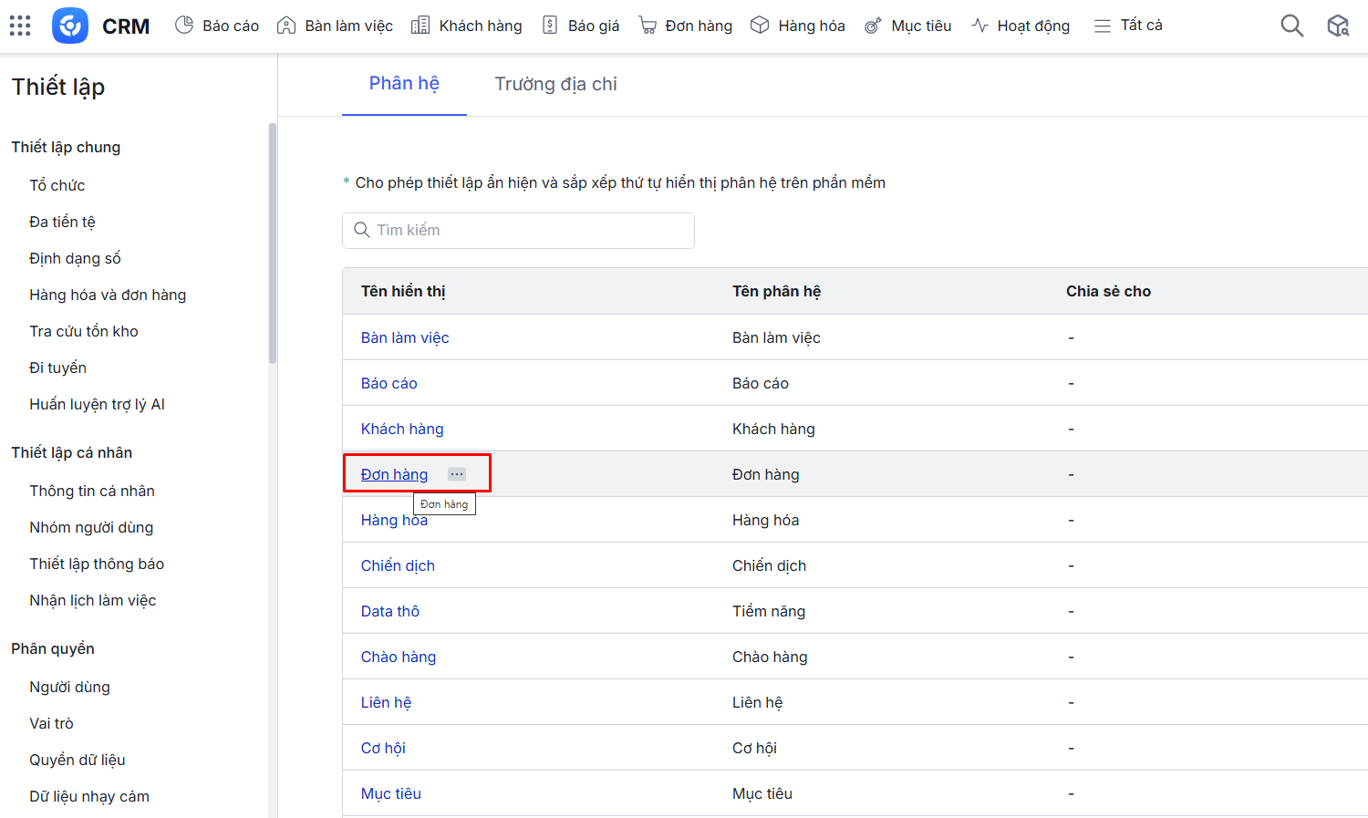Open Hàng hóa in the top navigation
This screenshot has width=1368, height=818.
pyautogui.click(x=797, y=26)
